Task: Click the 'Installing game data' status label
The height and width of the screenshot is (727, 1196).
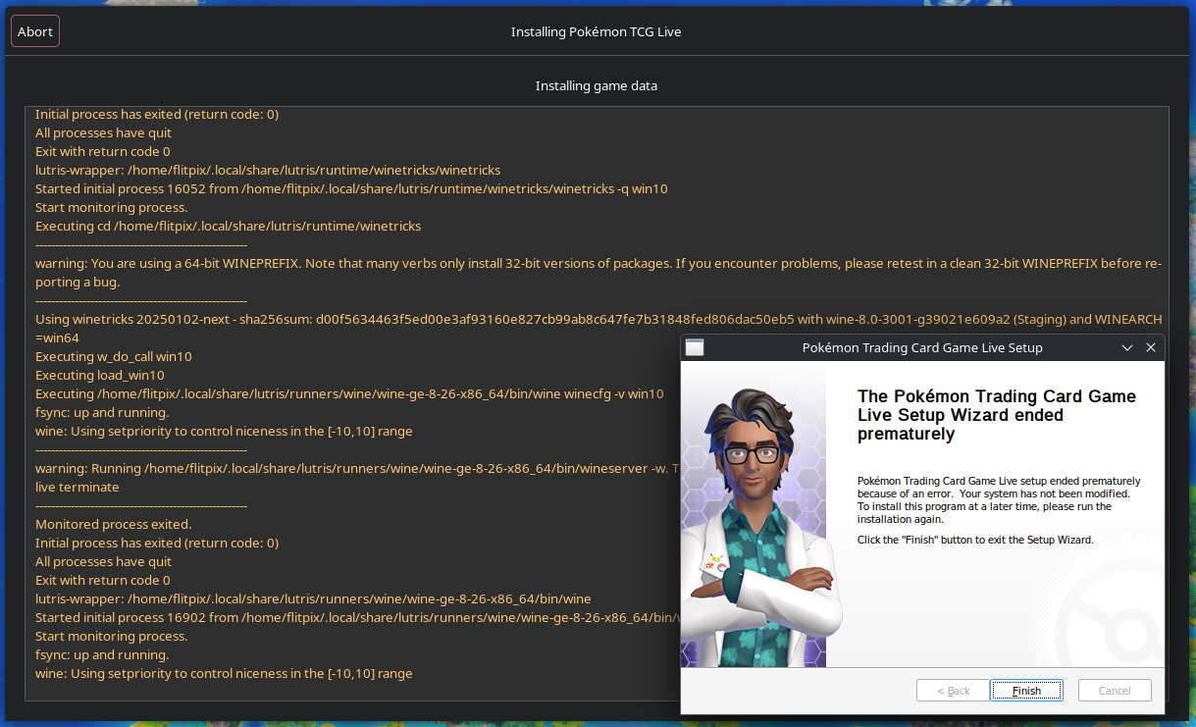Action: (597, 85)
